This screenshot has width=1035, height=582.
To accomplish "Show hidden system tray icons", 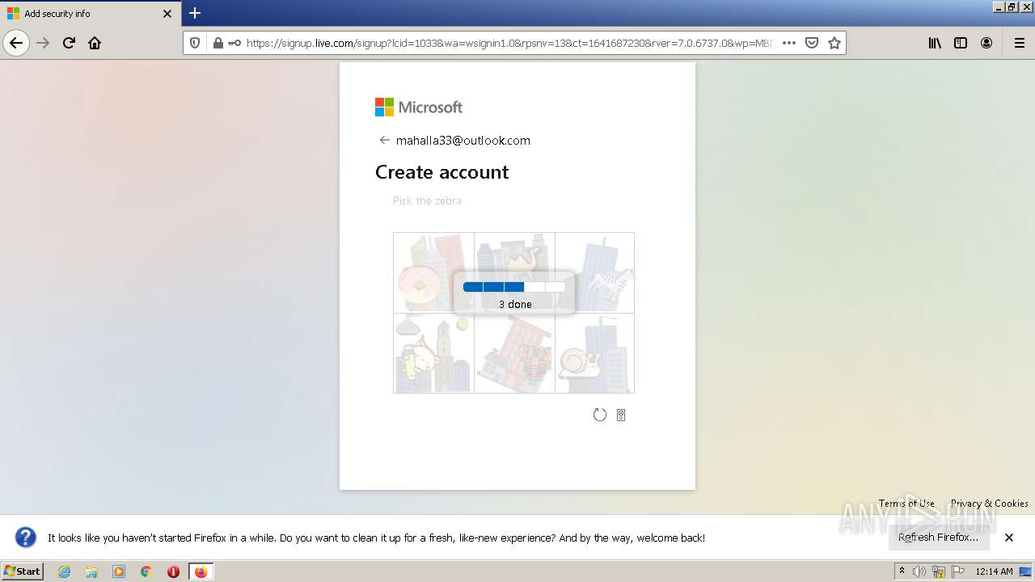I will coord(902,571).
